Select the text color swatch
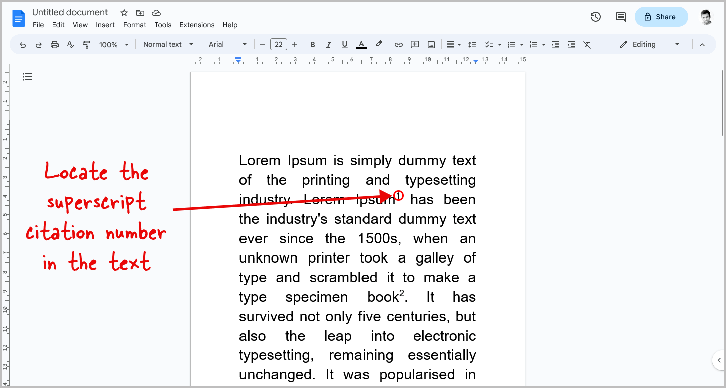This screenshot has width=726, height=388. [x=361, y=44]
